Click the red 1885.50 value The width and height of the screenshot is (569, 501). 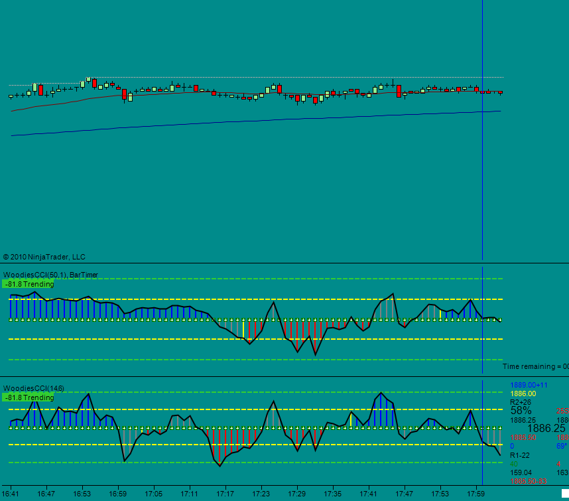click(523, 437)
